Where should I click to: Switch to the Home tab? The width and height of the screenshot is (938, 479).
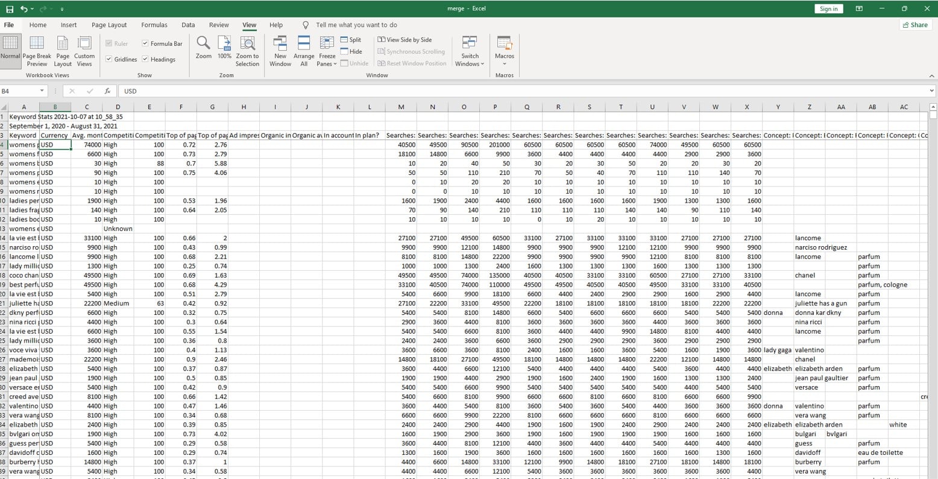(38, 25)
